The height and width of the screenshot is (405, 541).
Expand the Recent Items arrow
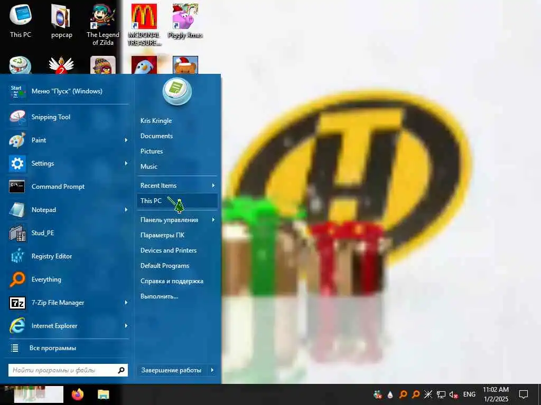pyautogui.click(x=213, y=186)
